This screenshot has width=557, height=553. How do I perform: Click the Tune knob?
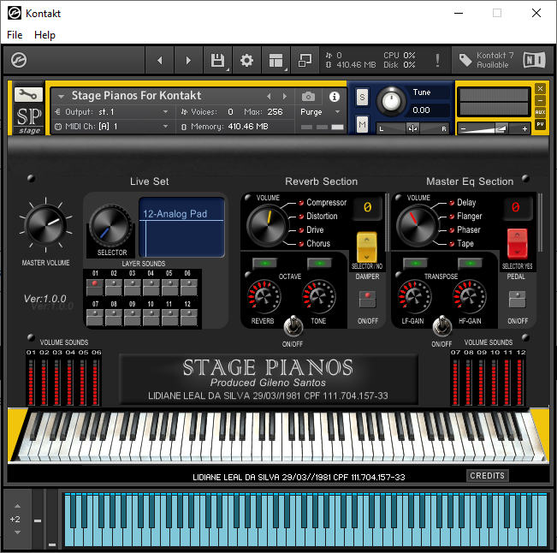click(391, 102)
